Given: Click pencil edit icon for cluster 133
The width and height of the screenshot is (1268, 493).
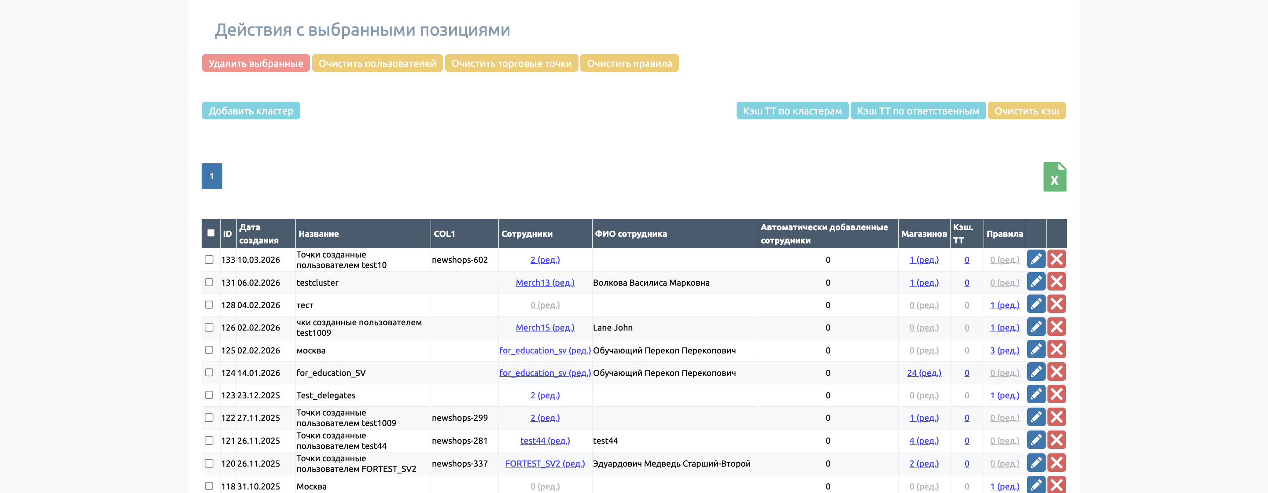Looking at the screenshot, I should click(1036, 259).
